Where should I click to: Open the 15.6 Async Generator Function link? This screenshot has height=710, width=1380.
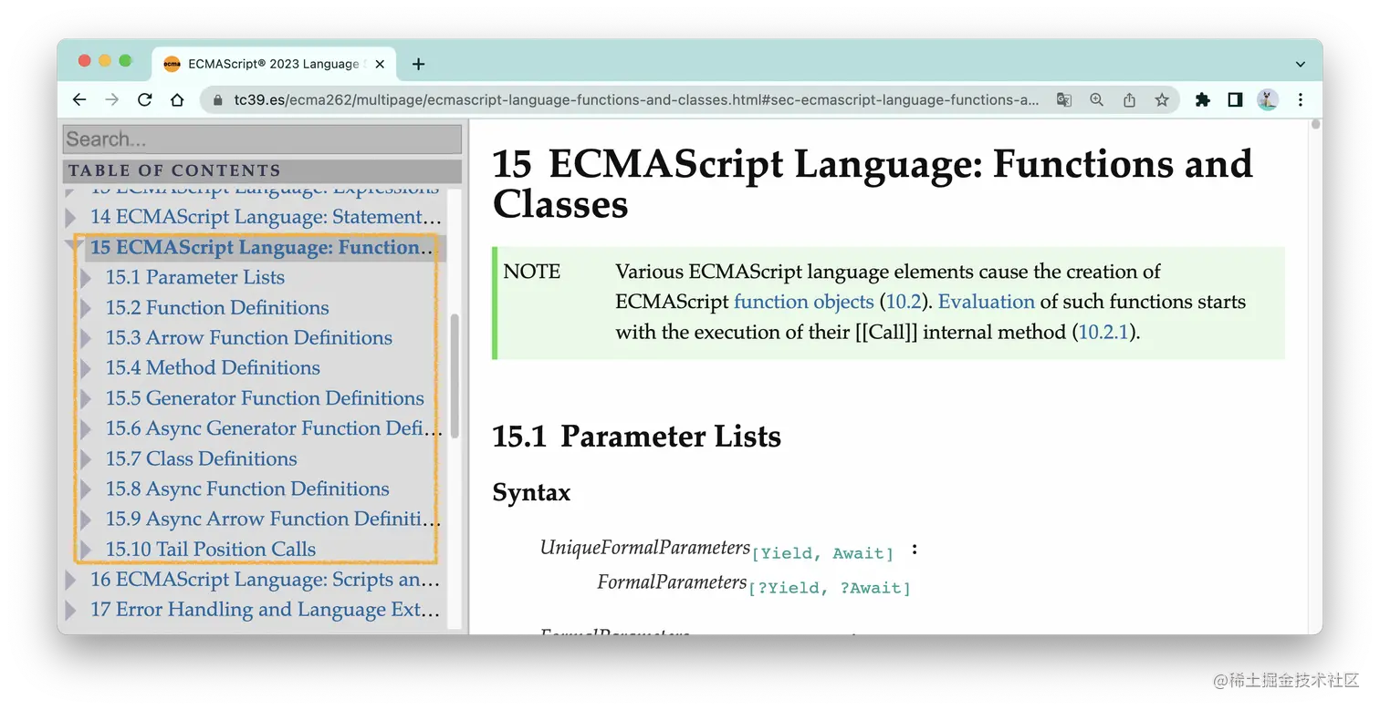273,427
